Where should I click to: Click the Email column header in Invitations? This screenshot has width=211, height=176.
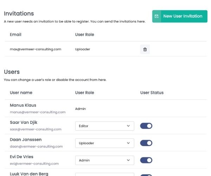[x=15, y=34]
